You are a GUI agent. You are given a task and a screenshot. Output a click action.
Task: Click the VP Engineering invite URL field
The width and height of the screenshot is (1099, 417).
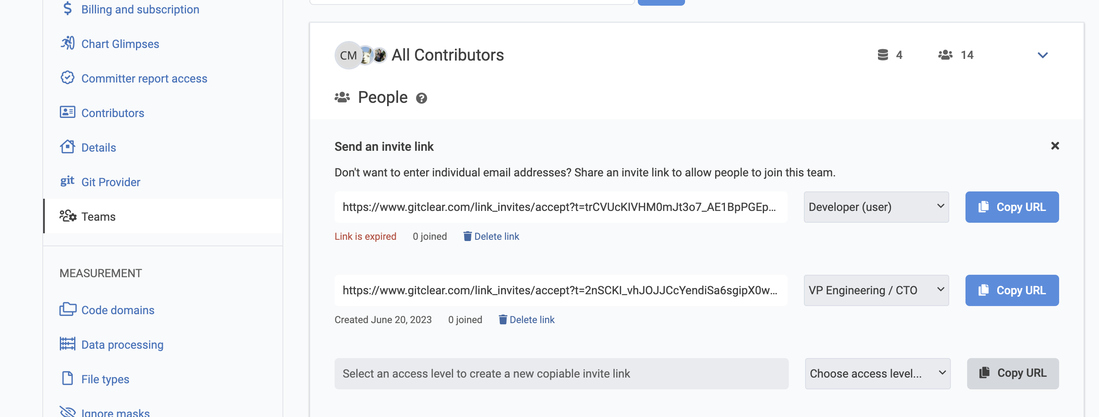(x=561, y=291)
